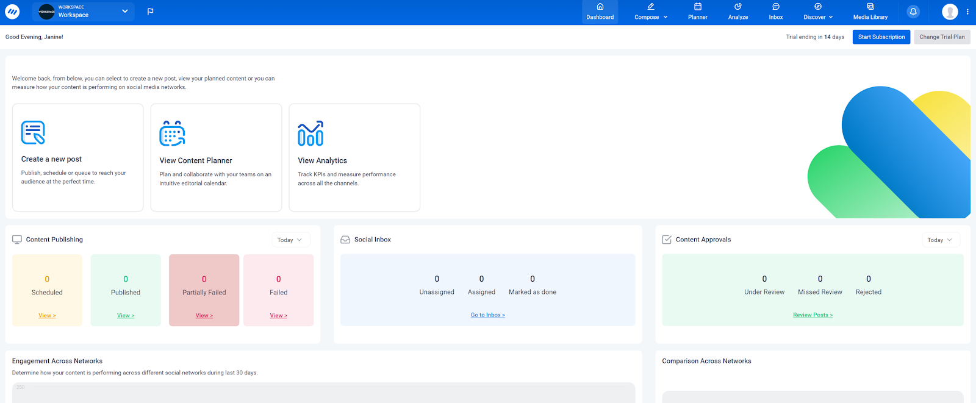Select the Create a new post title
Image resolution: width=976 pixels, height=403 pixels.
[51, 159]
